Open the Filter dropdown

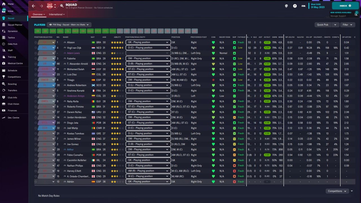coord(347,25)
